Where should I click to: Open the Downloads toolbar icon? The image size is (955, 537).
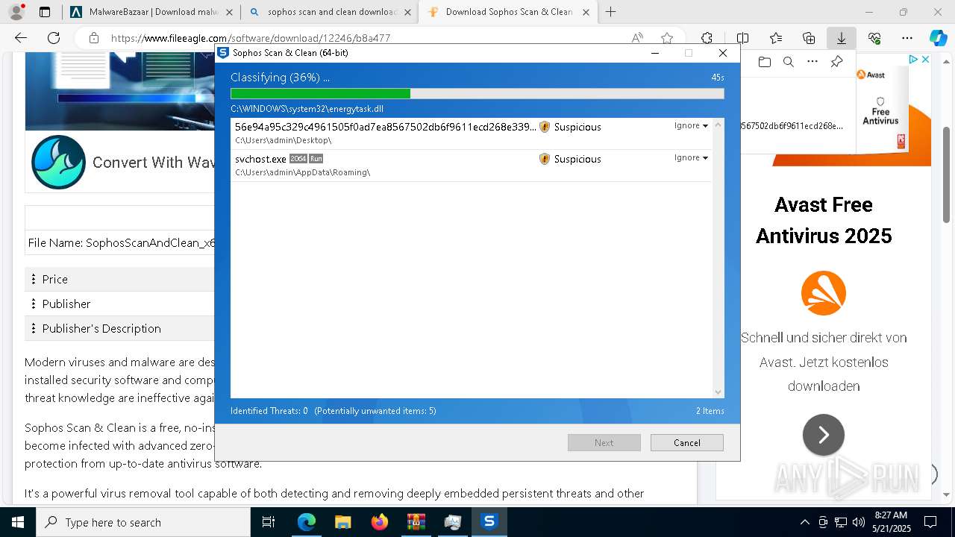coord(841,38)
